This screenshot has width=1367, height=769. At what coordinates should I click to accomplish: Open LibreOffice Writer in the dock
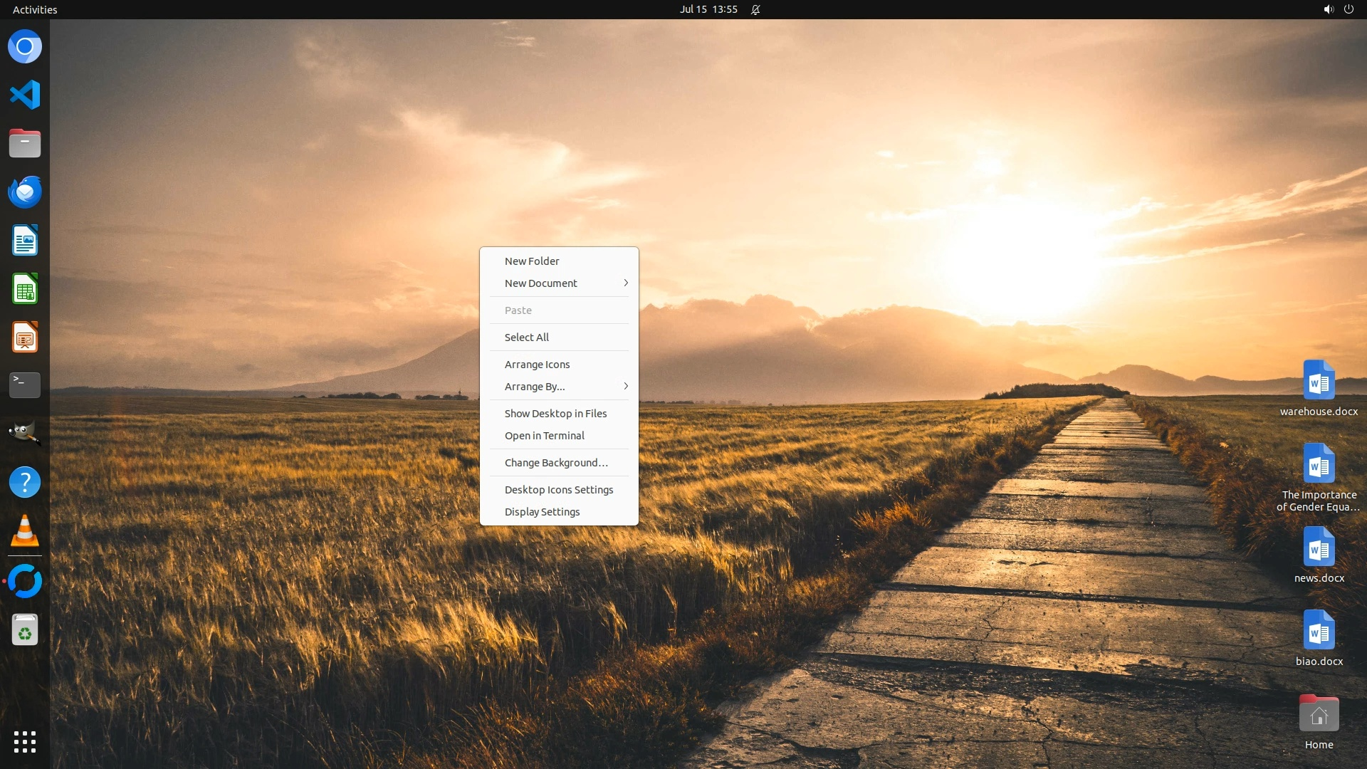tap(25, 241)
